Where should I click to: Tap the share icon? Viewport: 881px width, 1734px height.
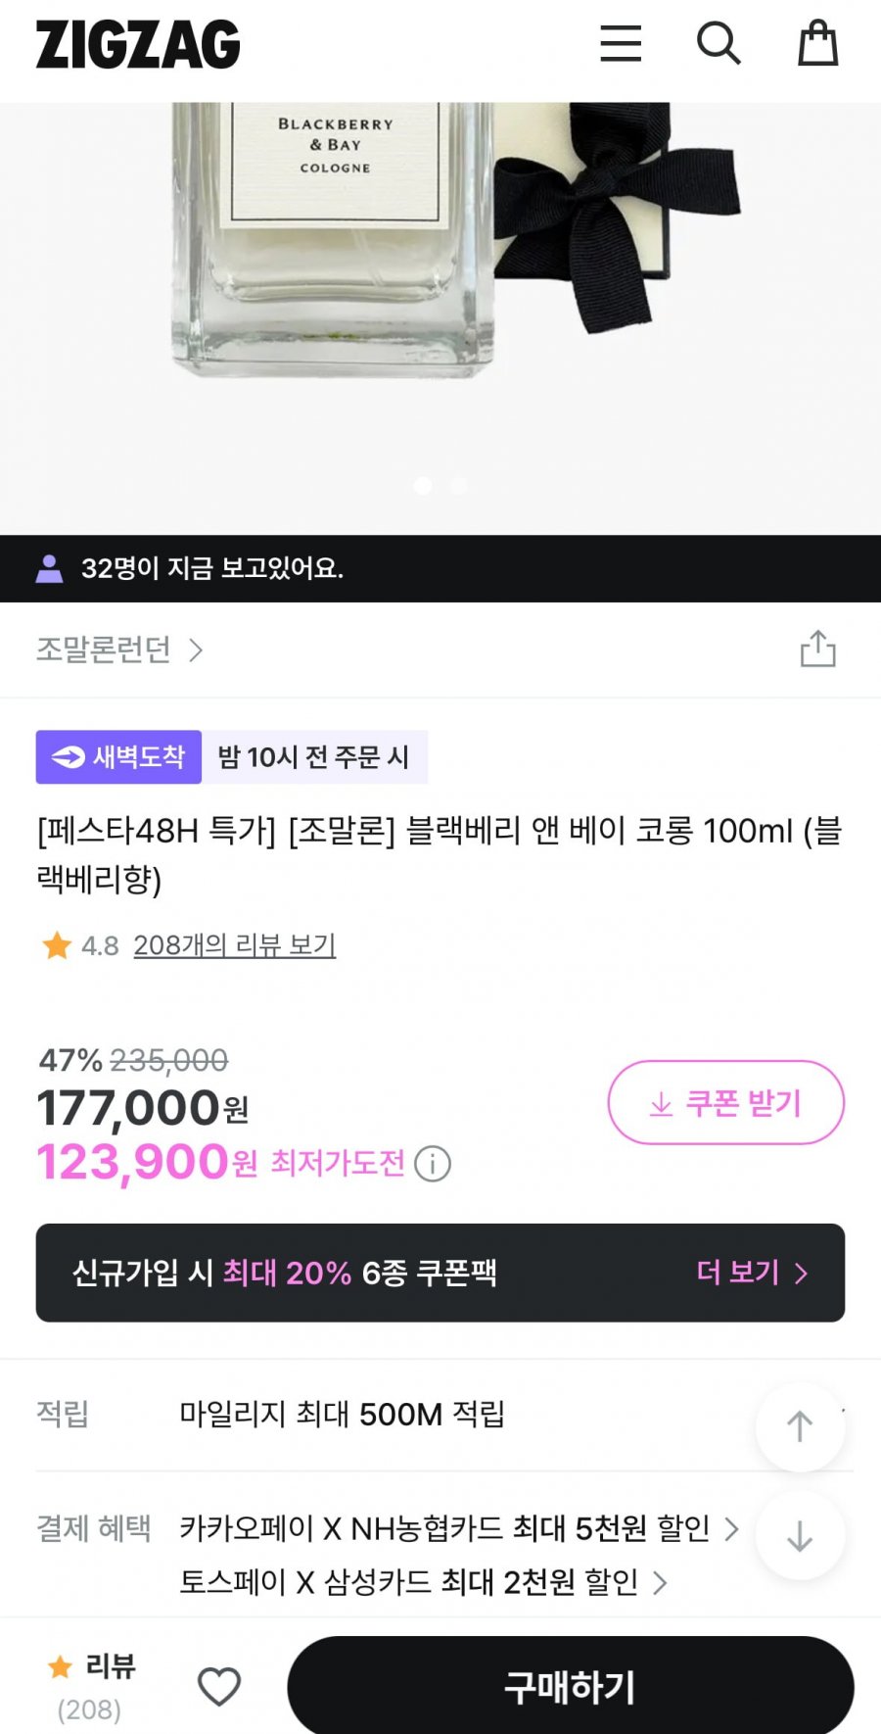coord(817,649)
